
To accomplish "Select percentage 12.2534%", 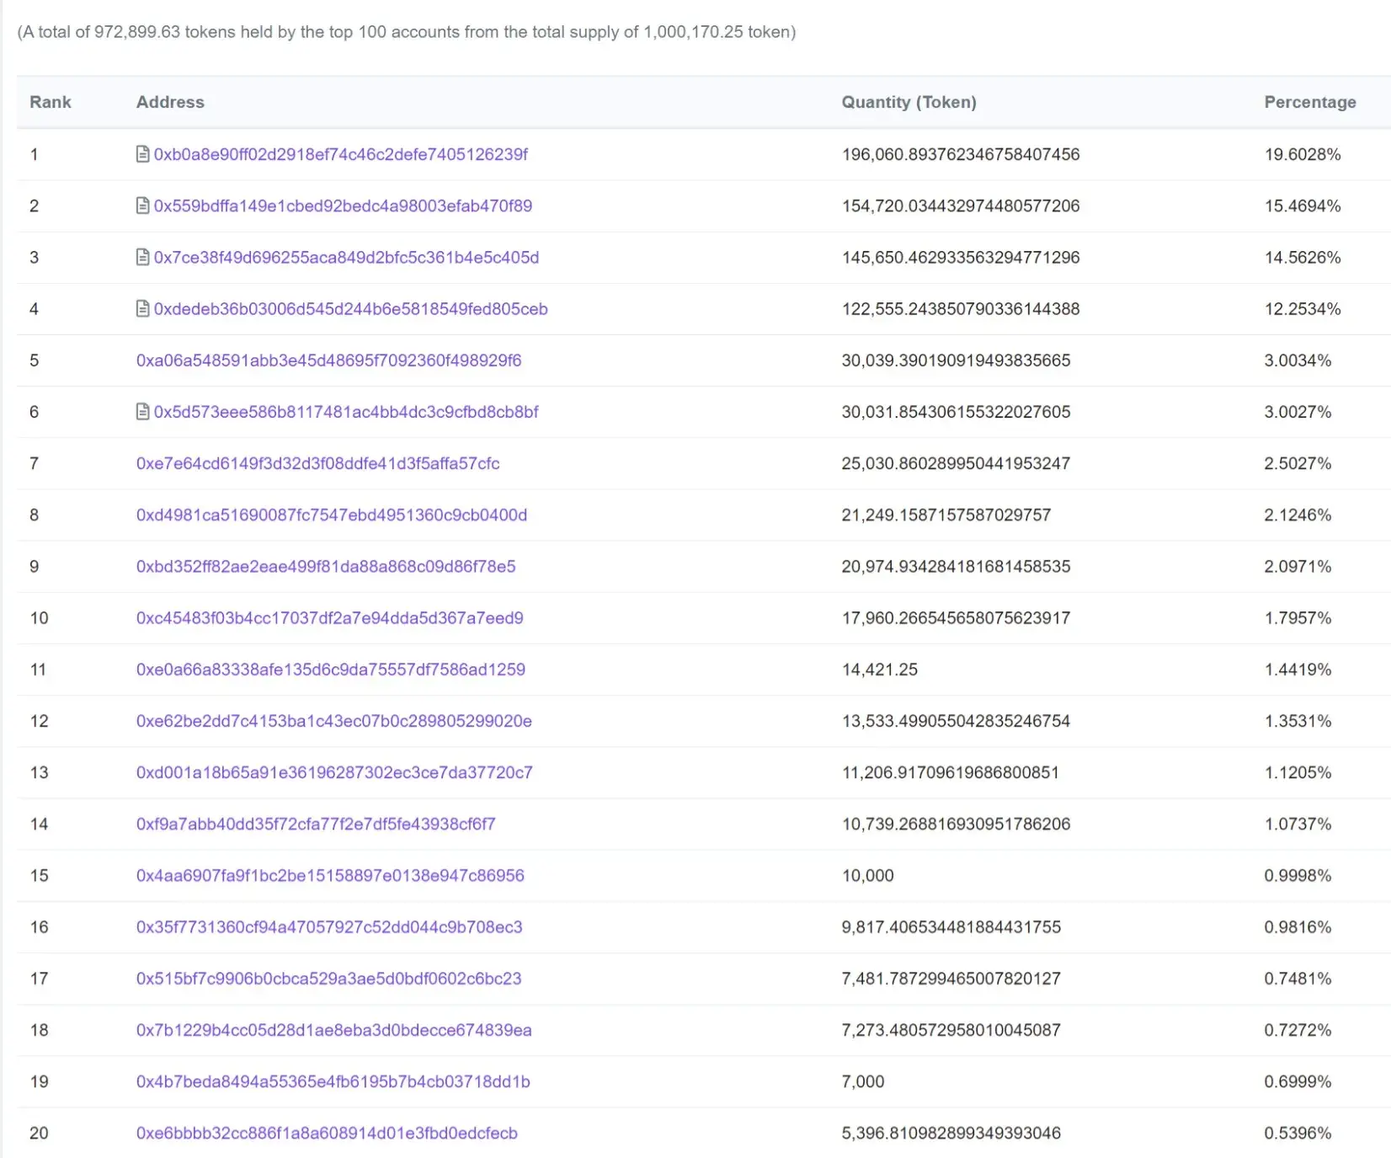I will tap(1303, 308).
